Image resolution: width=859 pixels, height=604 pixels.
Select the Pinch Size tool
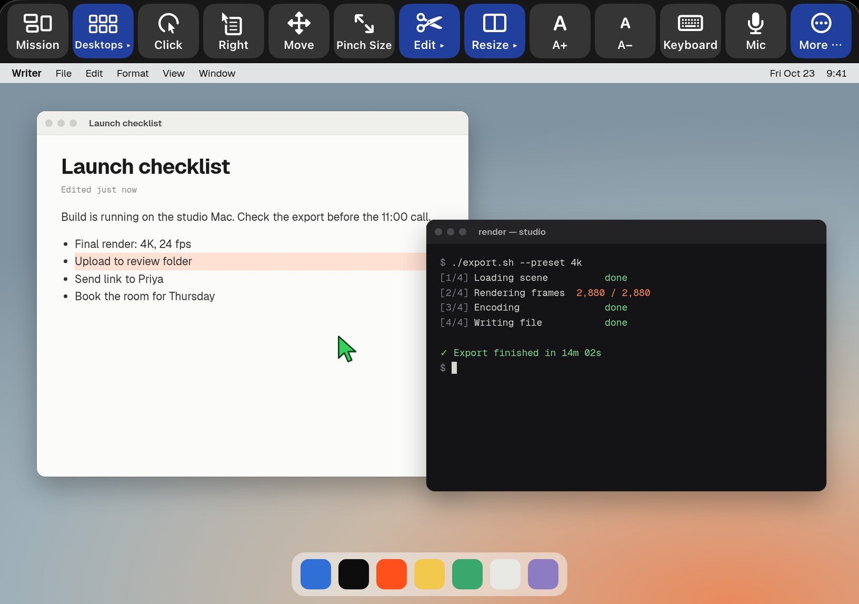coord(364,31)
